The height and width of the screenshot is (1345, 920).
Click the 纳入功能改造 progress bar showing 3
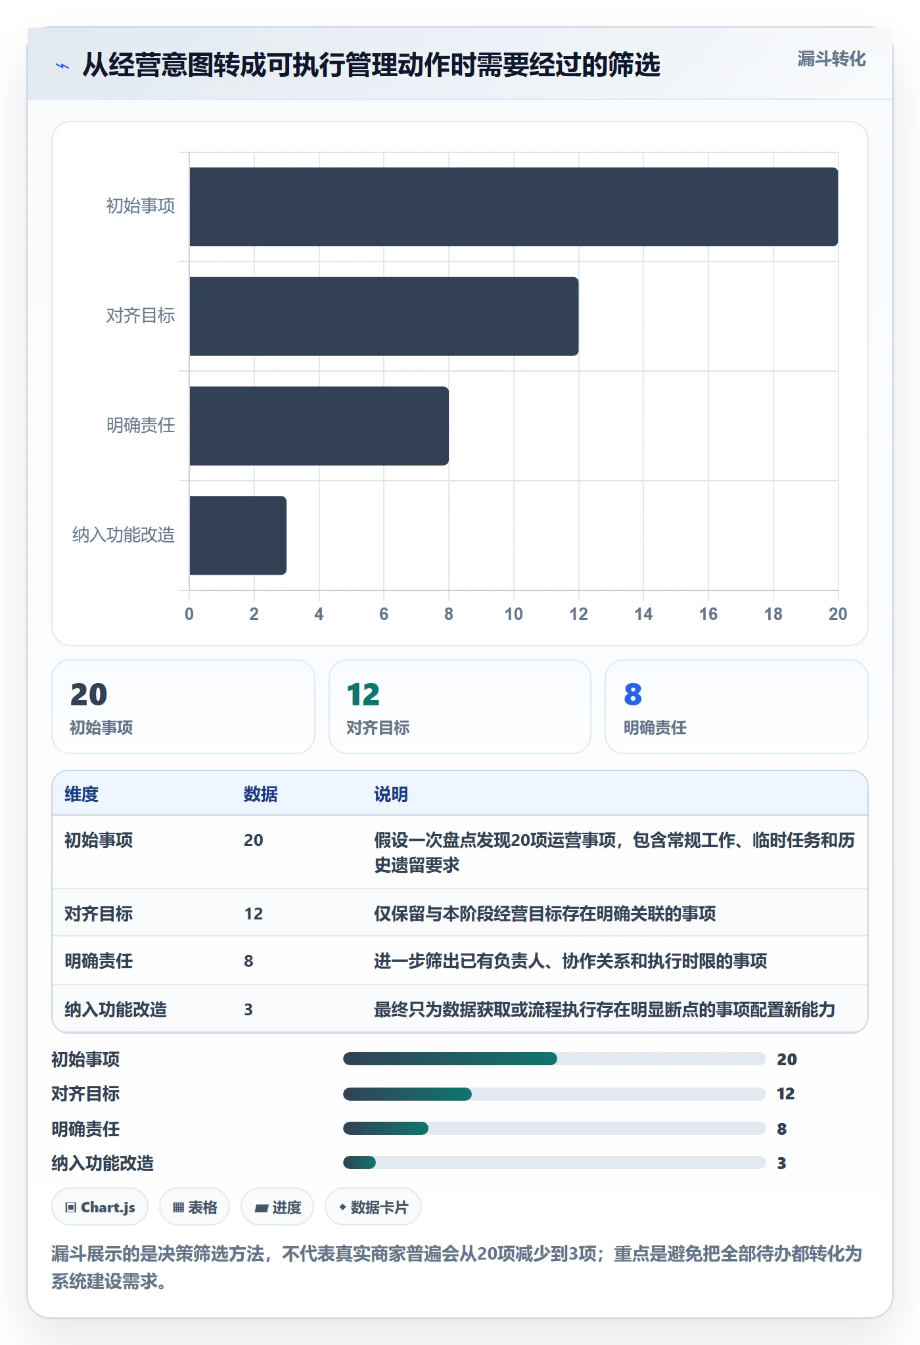[x=555, y=1162]
